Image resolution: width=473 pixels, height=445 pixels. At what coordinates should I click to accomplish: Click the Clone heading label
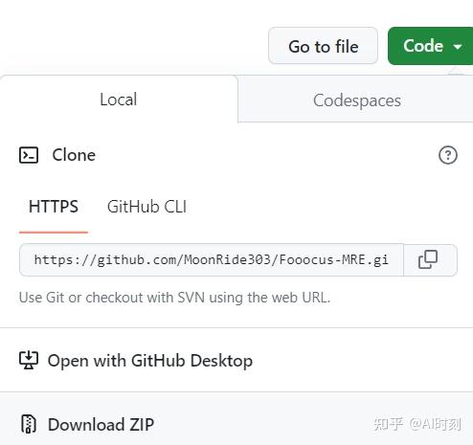(x=74, y=155)
